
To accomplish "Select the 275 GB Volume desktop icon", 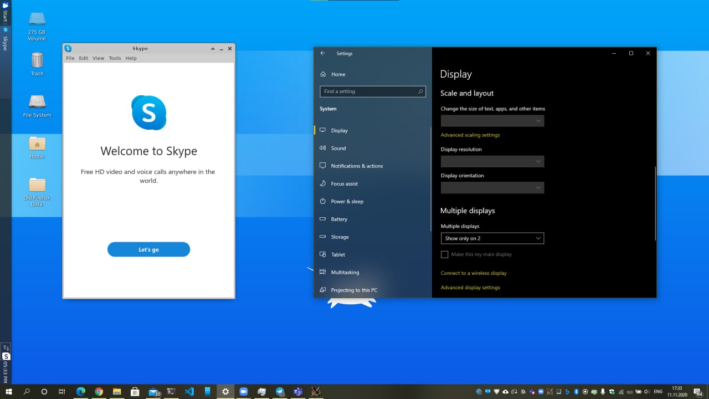I will pyautogui.click(x=37, y=26).
